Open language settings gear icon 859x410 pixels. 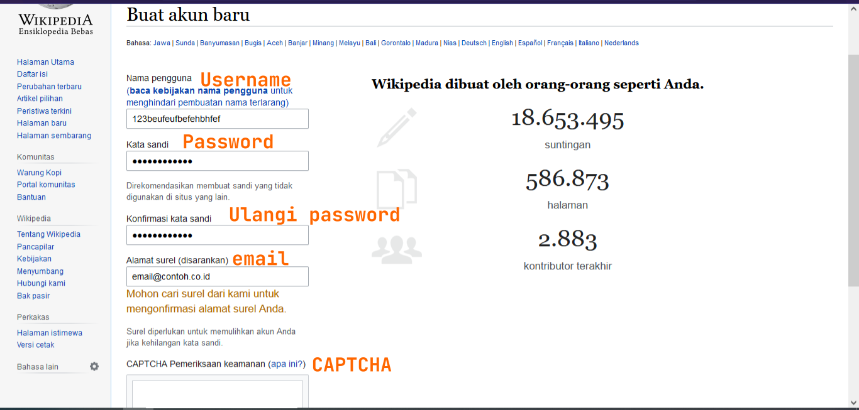point(94,367)
